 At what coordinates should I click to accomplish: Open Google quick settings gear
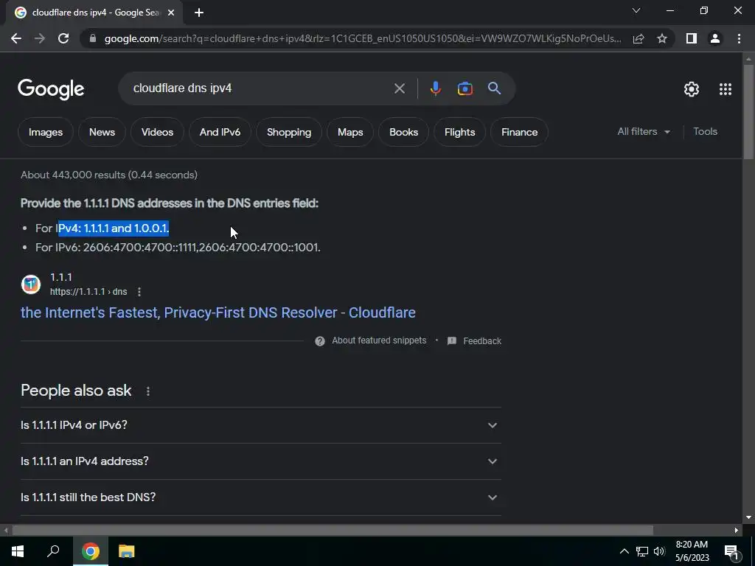tap(692, 89)
